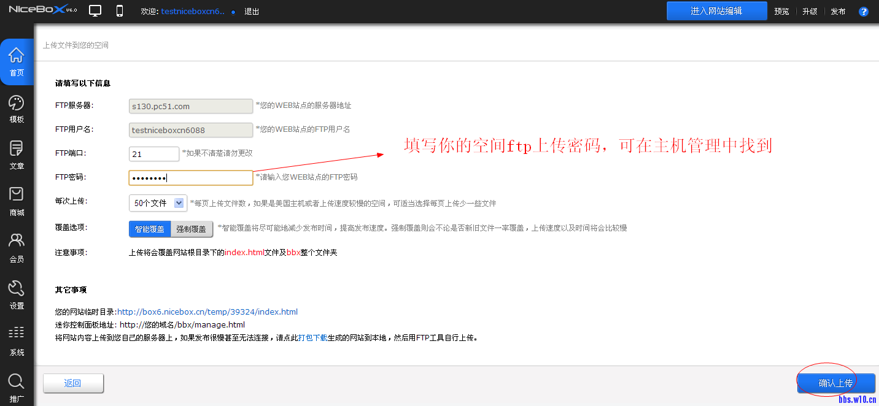Image resolution: width=879 pixels, height=406 pixels.
Task: Open the 50个文件 upload count dropdown
Action: (157, 202)
